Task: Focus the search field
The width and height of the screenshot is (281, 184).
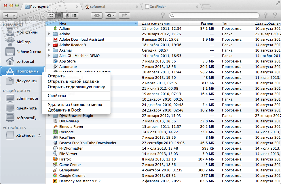Action: (214, 15)
